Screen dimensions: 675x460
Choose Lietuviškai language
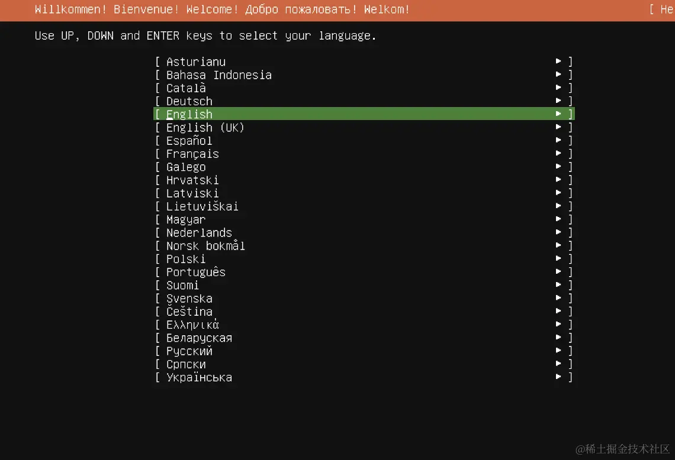(364, 206)
